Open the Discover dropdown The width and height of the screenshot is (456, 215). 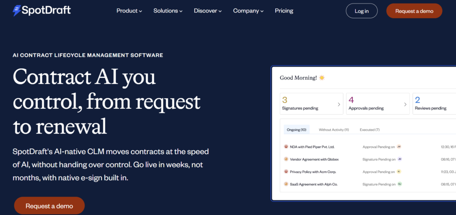pos(208,11)
